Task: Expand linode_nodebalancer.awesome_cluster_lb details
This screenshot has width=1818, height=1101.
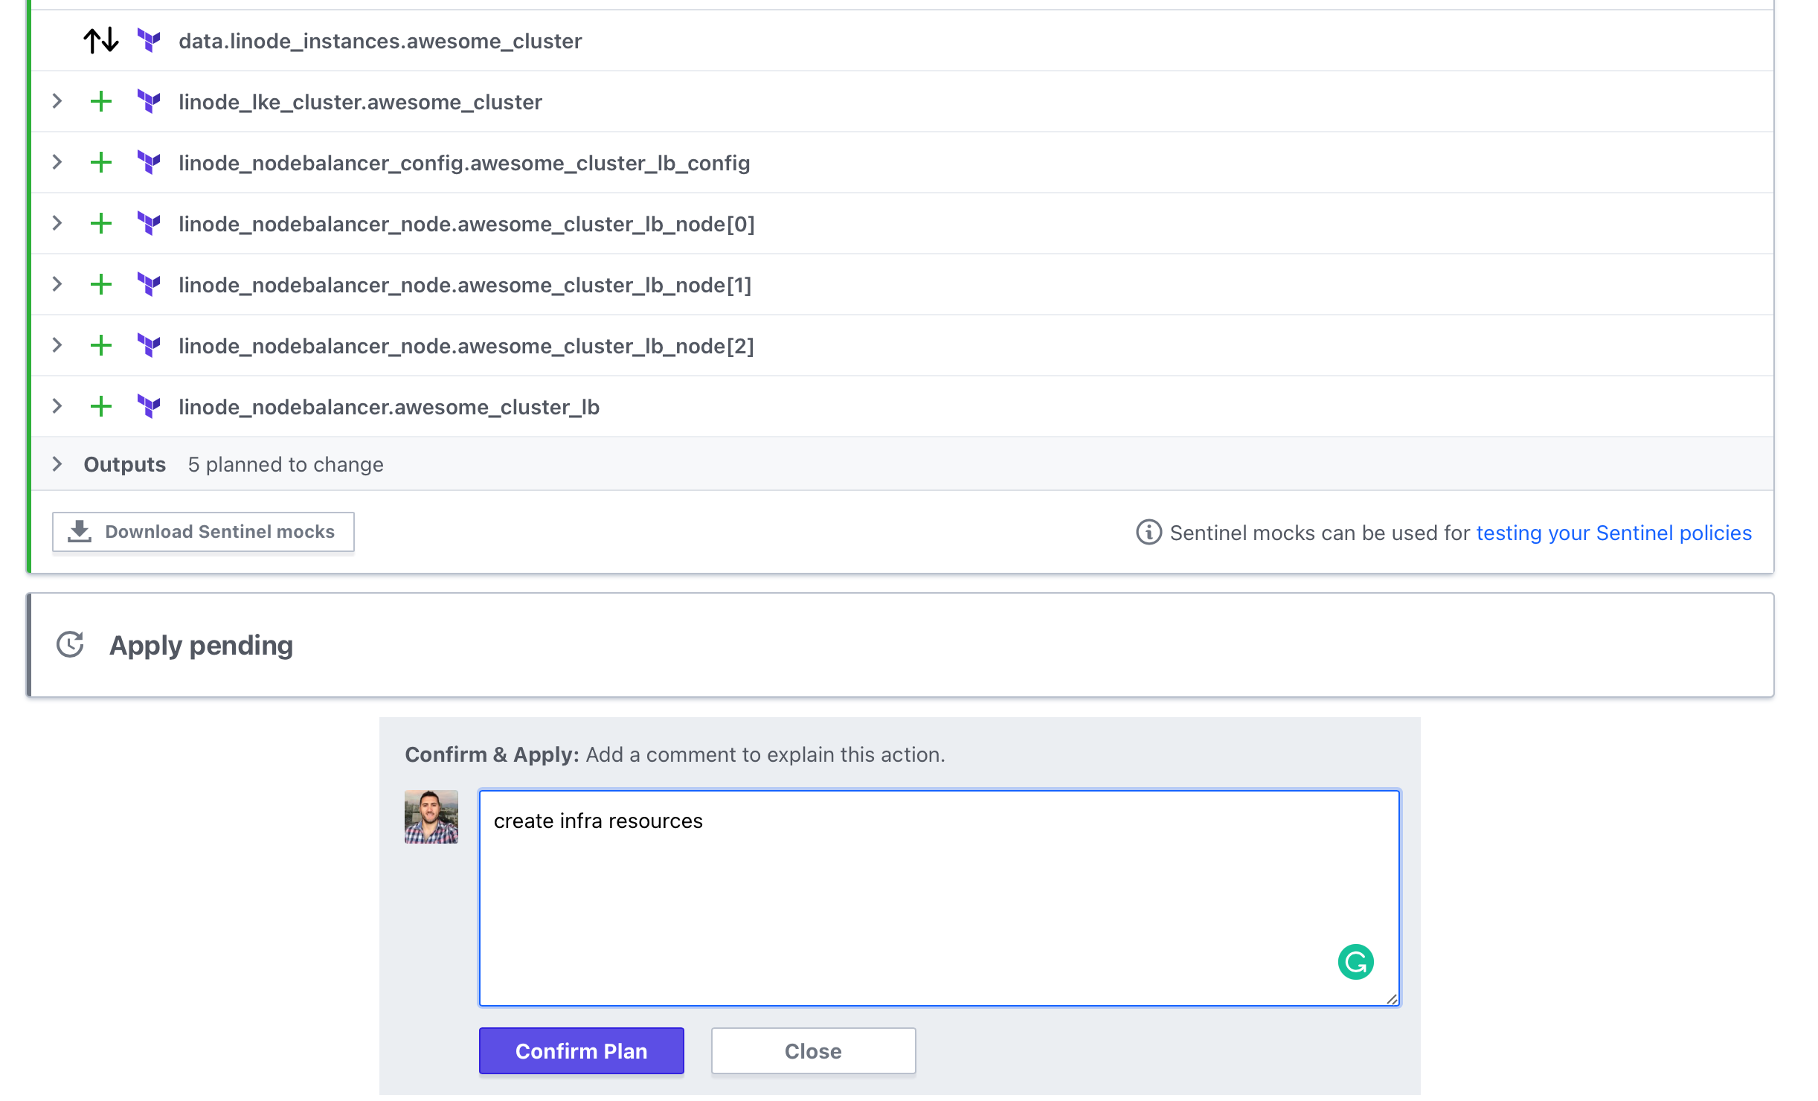Action: coord(57,406)
